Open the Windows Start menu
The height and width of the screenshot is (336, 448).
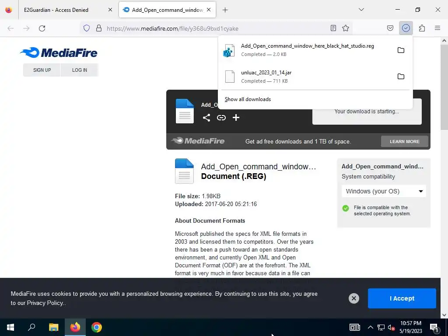10,327
